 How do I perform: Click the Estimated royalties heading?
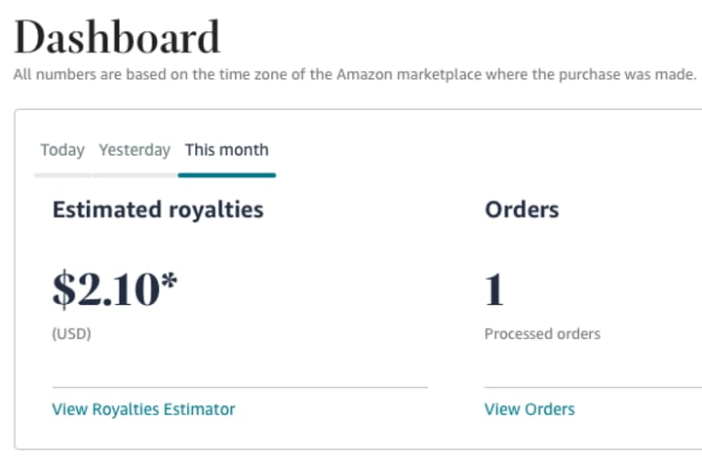(x=158, y=209)
